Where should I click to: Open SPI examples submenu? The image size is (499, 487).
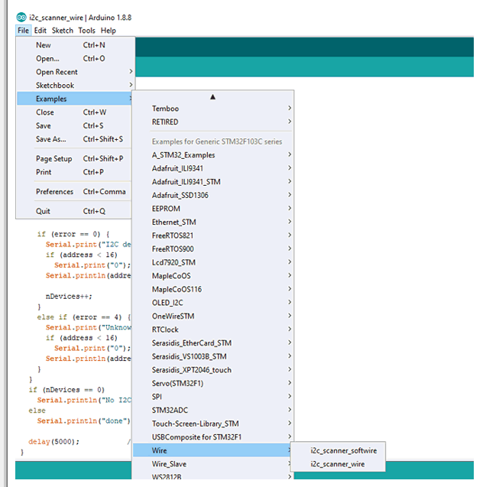click(212, 397)
